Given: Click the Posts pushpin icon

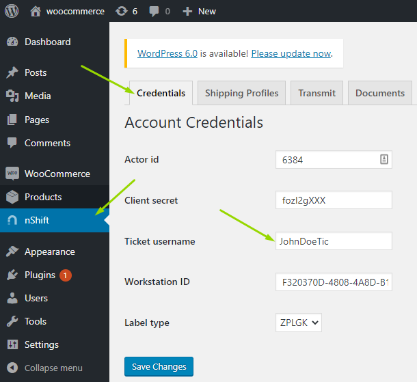Looking at the screenshot, I should pos(12,72).
